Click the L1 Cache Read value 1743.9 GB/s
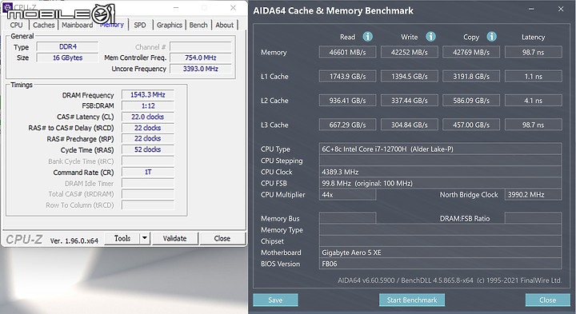This screenshot has height=314, width=576. (x=347, y=76)
